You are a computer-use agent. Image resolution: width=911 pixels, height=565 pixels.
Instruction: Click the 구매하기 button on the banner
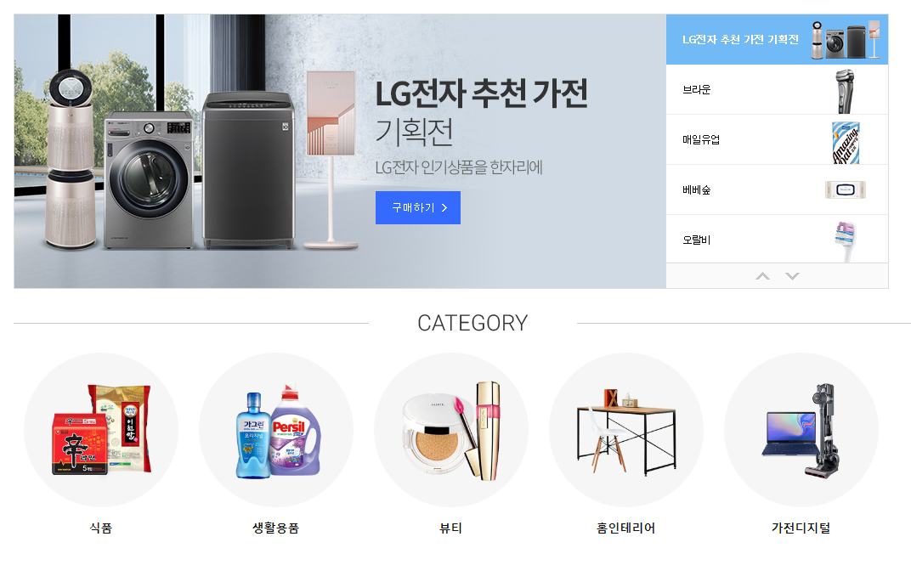click(x=418, y=207)
